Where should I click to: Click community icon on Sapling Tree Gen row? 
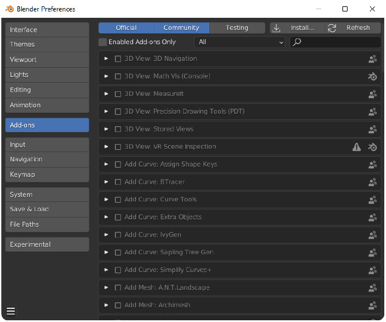point(372,253)
